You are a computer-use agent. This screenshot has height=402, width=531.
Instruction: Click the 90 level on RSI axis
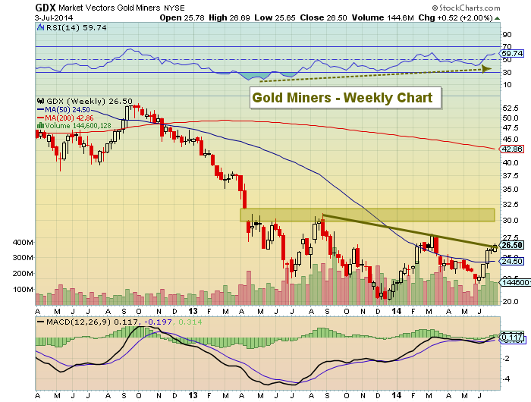click(507, 35)
